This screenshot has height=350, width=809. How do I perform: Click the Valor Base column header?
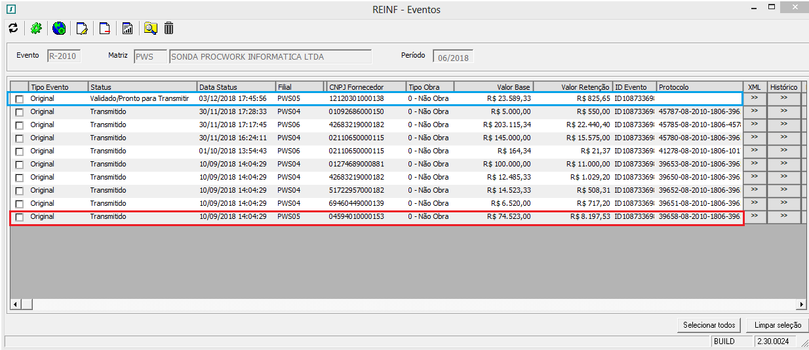click(x=493, y=87)
